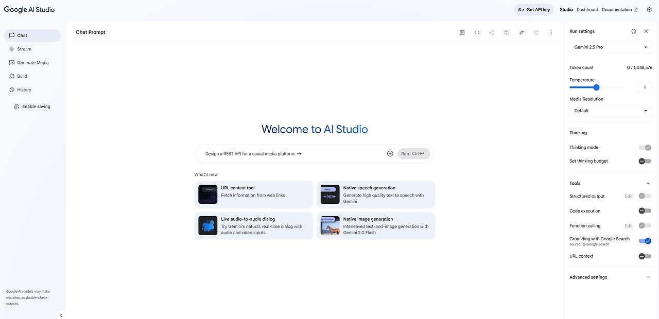The image size is (659, 319).
Task: Click Edit next to Structured output
Action: pos(629,196)
